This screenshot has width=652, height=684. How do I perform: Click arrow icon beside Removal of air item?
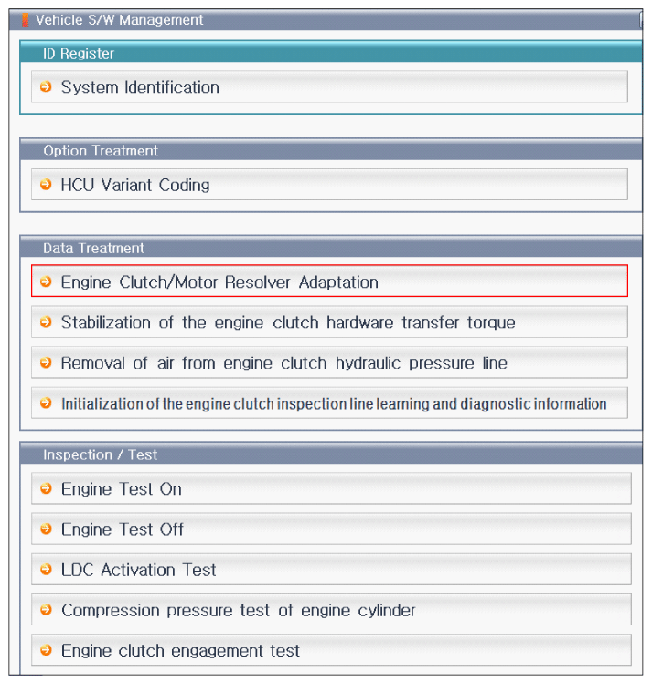pos(46,362)
